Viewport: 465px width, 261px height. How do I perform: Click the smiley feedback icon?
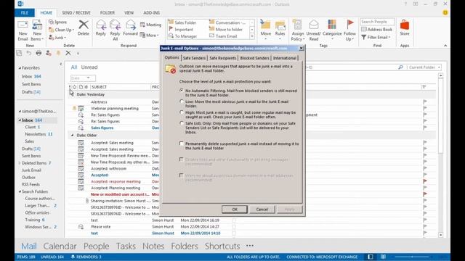point(445,13)
